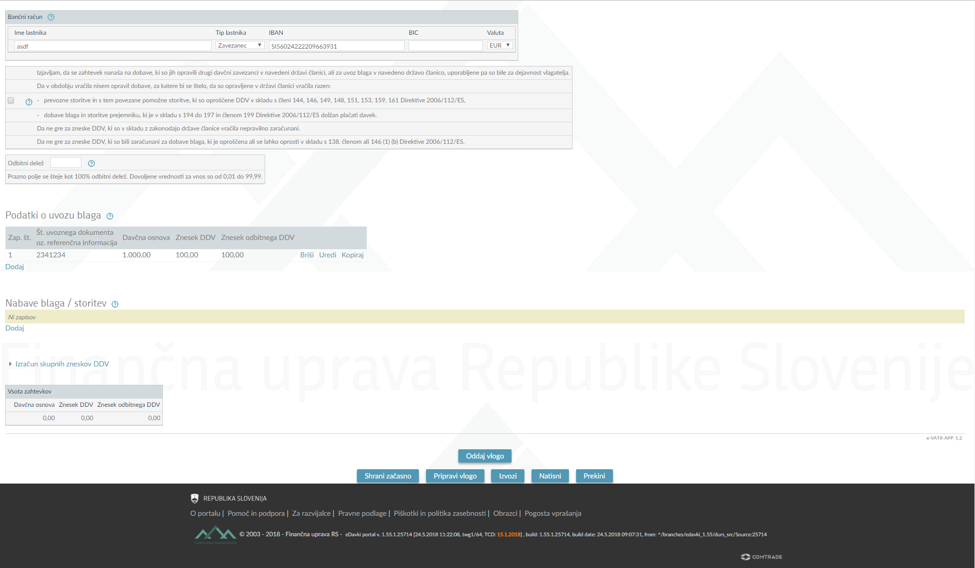The width and height of the screenshot is (975, 568).
Task: Click help icon beside Odbitni delež field
Action: [91, 164]
